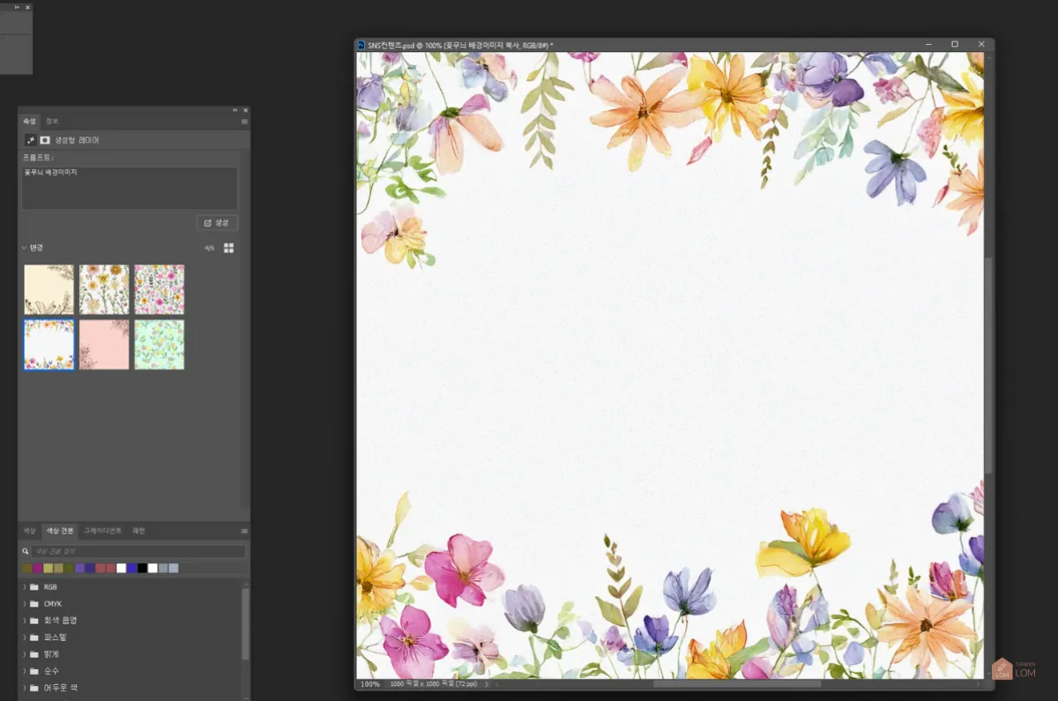The height and width of the screenshot is (701, 1058).
Task: Open the Properties panel options menu
Action: [244, 122]
